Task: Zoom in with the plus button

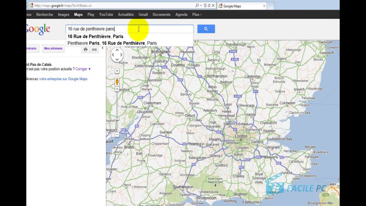Action: point(117,89)
